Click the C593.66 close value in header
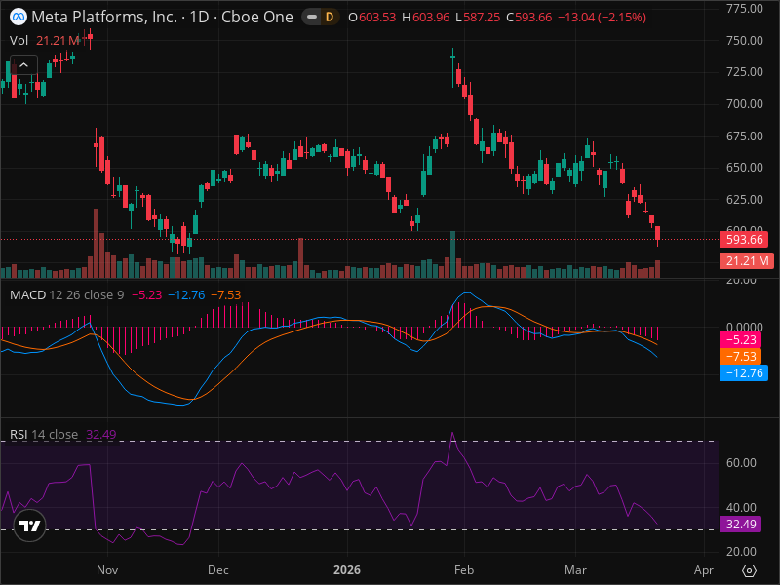Image resolution: width=780 pixels, height=585 pixels. pyautogui.click(x=528, y=18)
